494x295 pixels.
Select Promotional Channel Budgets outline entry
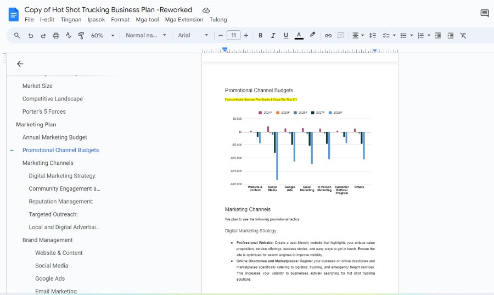tap(60, 151)
